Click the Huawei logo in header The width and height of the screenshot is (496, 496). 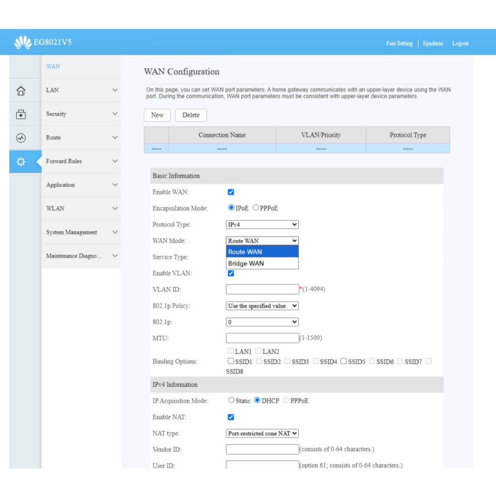tap(23, 42)
